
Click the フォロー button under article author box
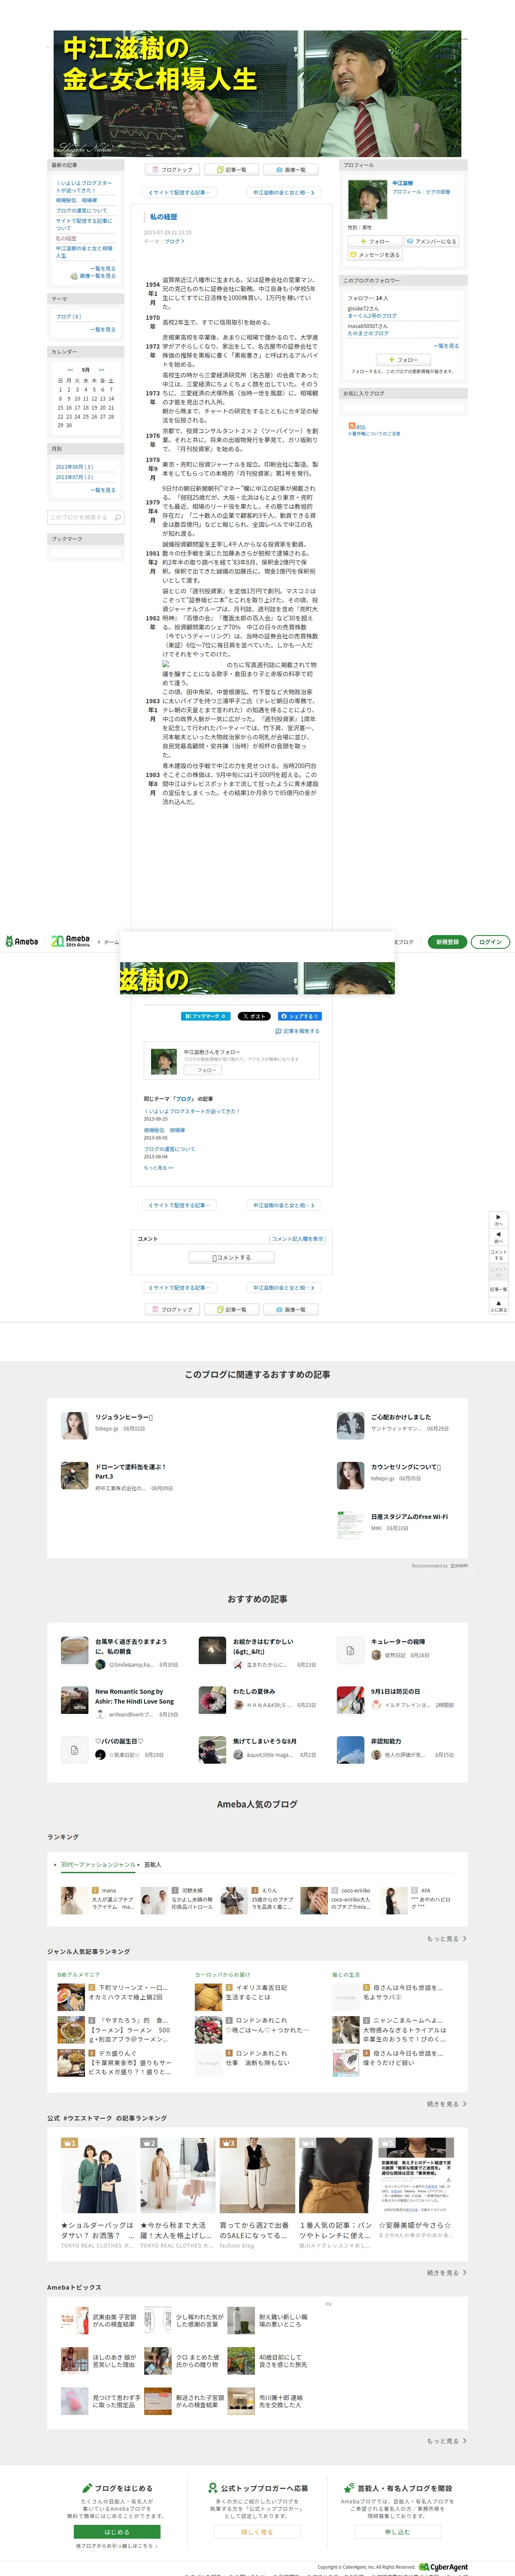point(203,1070)
